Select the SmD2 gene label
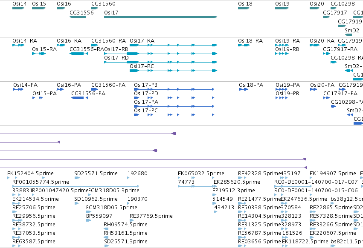 point(352,31)
